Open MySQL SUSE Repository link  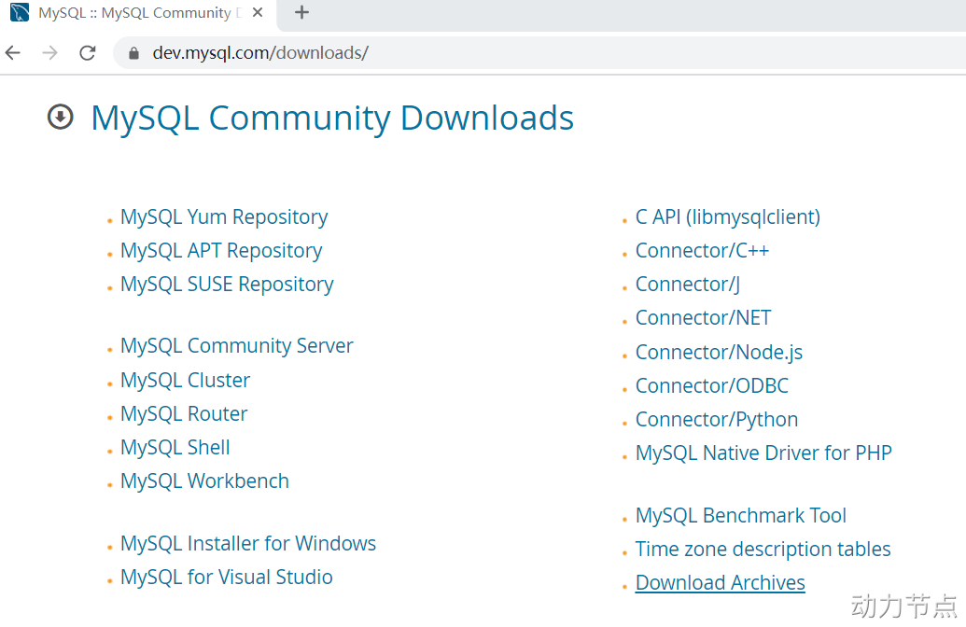pyautogui.click(x=227, y=285)
